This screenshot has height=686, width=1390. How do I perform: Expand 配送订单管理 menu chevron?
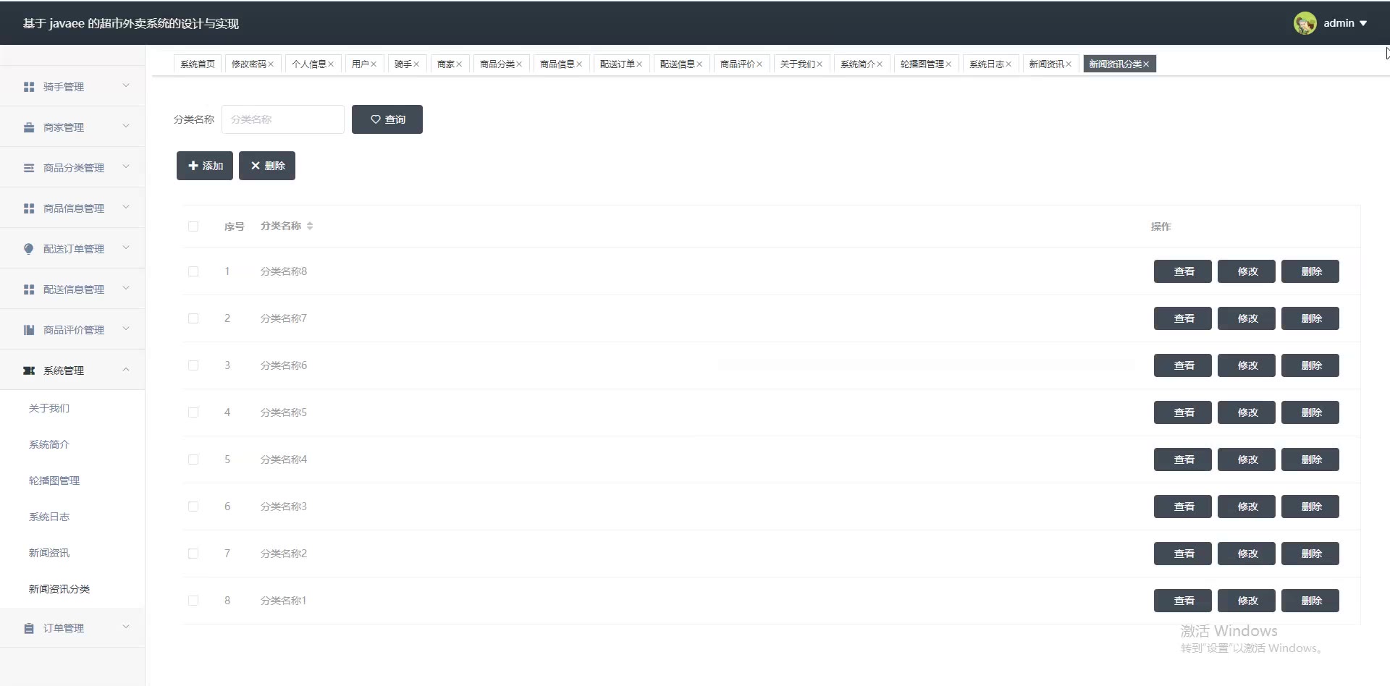pos(126,247)
